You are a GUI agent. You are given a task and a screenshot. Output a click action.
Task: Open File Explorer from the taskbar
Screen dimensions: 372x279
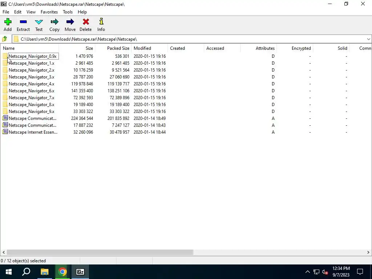pyautogui.click(x=44, y=272)
